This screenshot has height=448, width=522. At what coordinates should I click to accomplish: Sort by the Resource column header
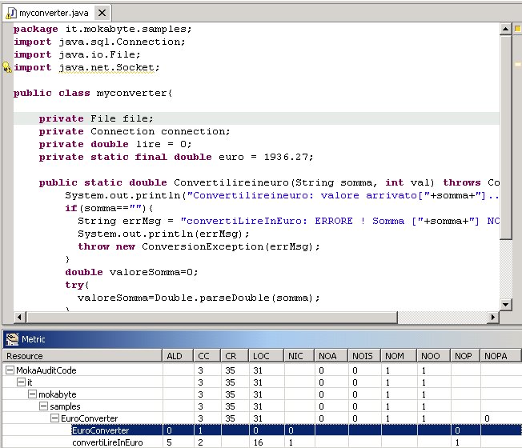tap(82, 356)
